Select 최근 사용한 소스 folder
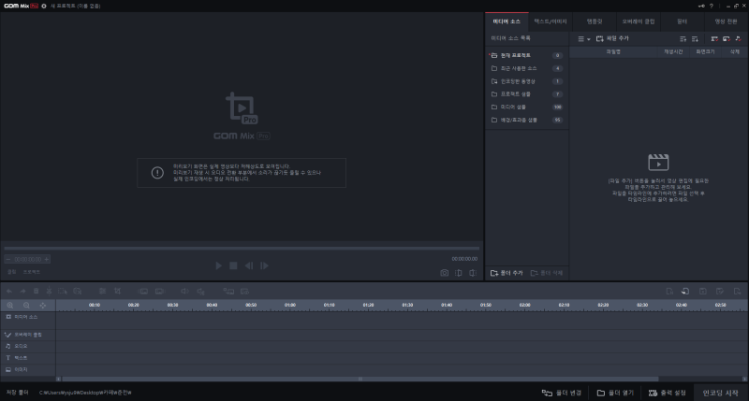Viewport: 749px width, 401px height. pyautogui.click(x=526, y=68)
